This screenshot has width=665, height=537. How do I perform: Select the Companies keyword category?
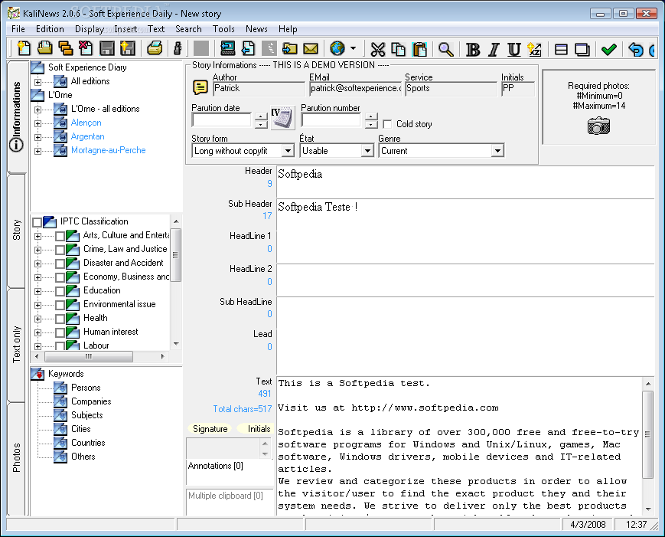coord(91,401)
